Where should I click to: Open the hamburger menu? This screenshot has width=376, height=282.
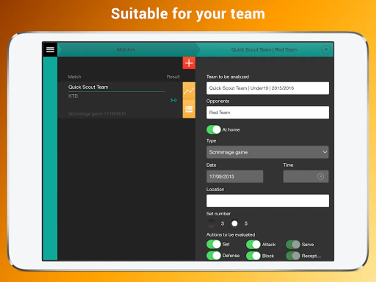pos(50,50)
